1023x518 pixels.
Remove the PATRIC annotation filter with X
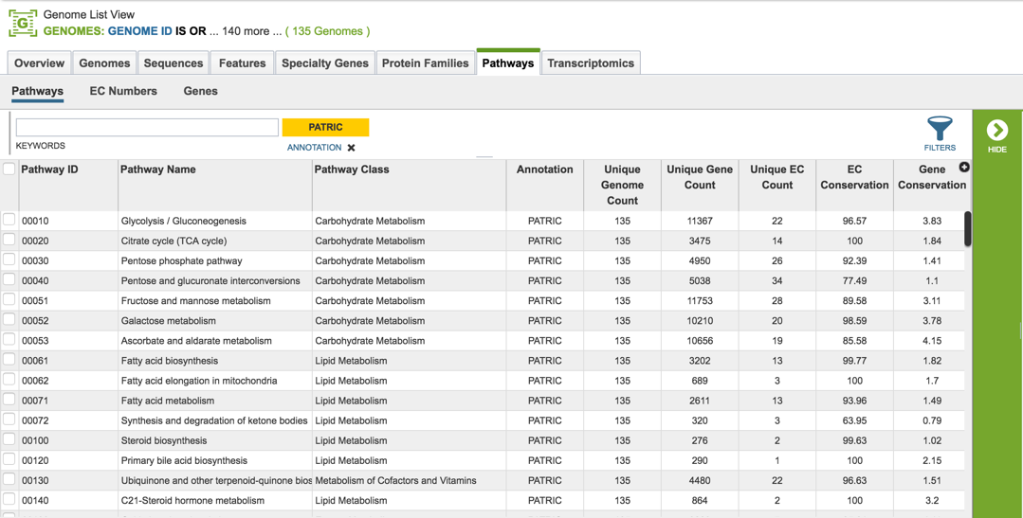pyautogui.click(x=351, y=148)
